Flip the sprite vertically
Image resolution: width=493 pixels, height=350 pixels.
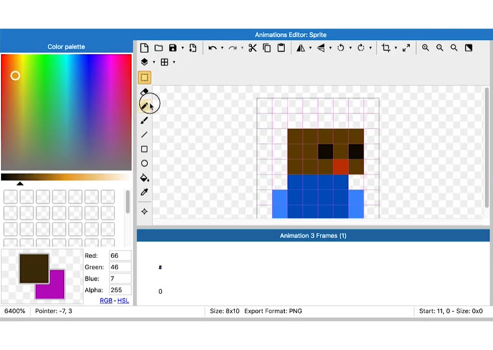tap(321, 48)
